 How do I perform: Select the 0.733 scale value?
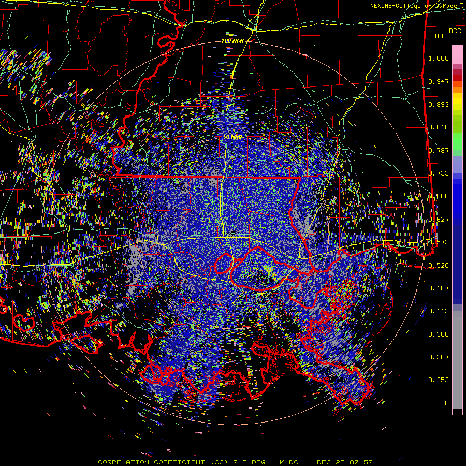click(x=439, y=173)
